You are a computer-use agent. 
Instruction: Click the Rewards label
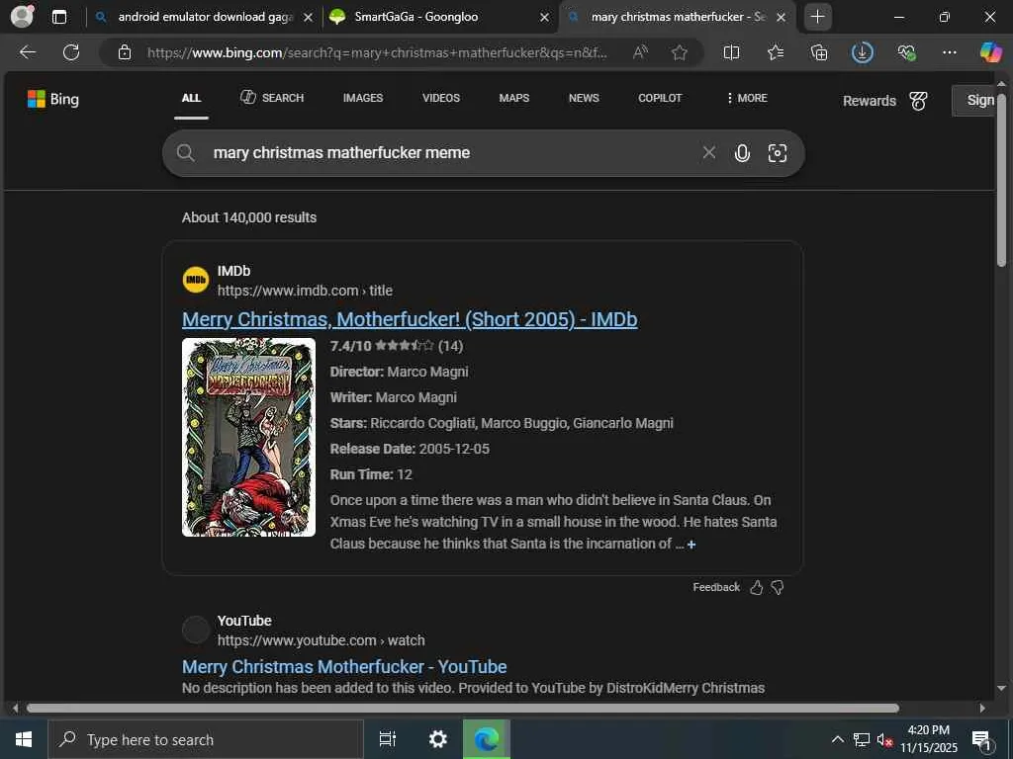click(x=869, y=101)
